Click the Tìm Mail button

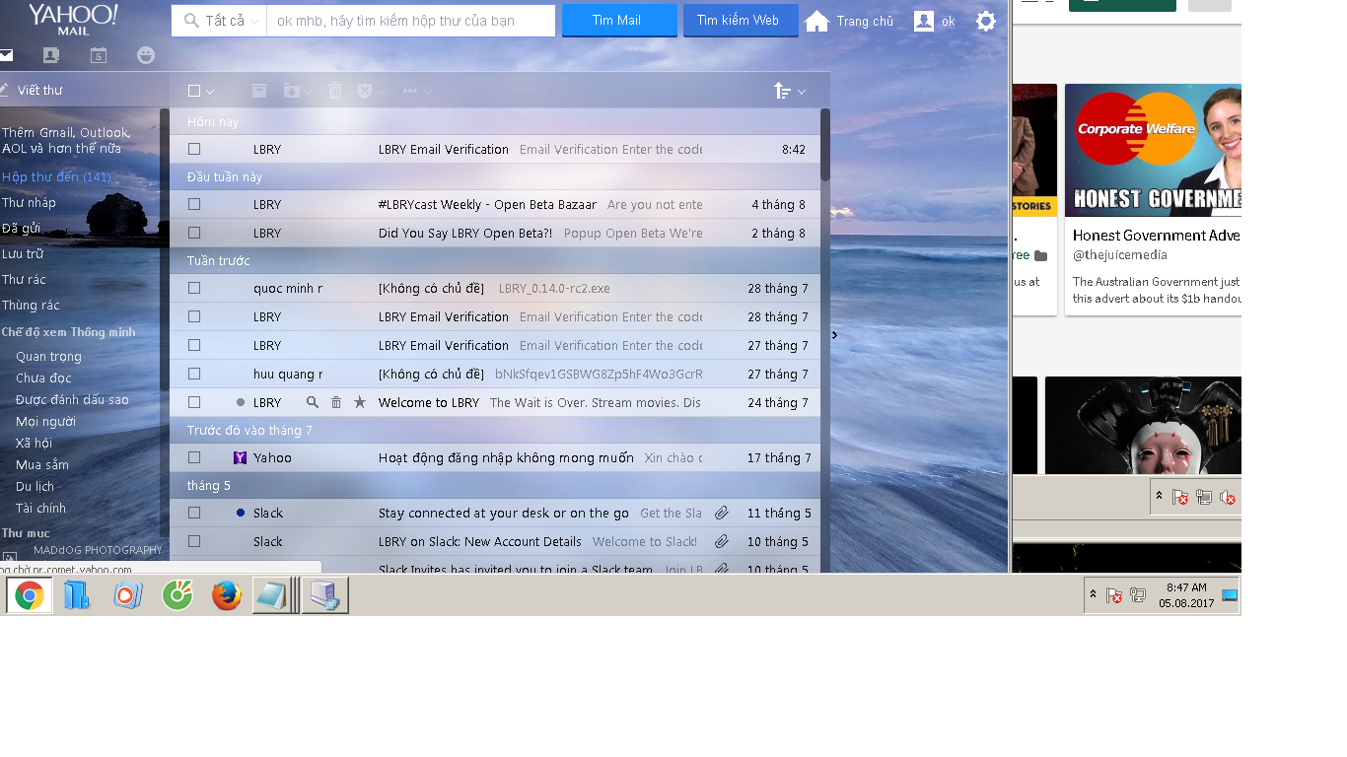(618, 21)
